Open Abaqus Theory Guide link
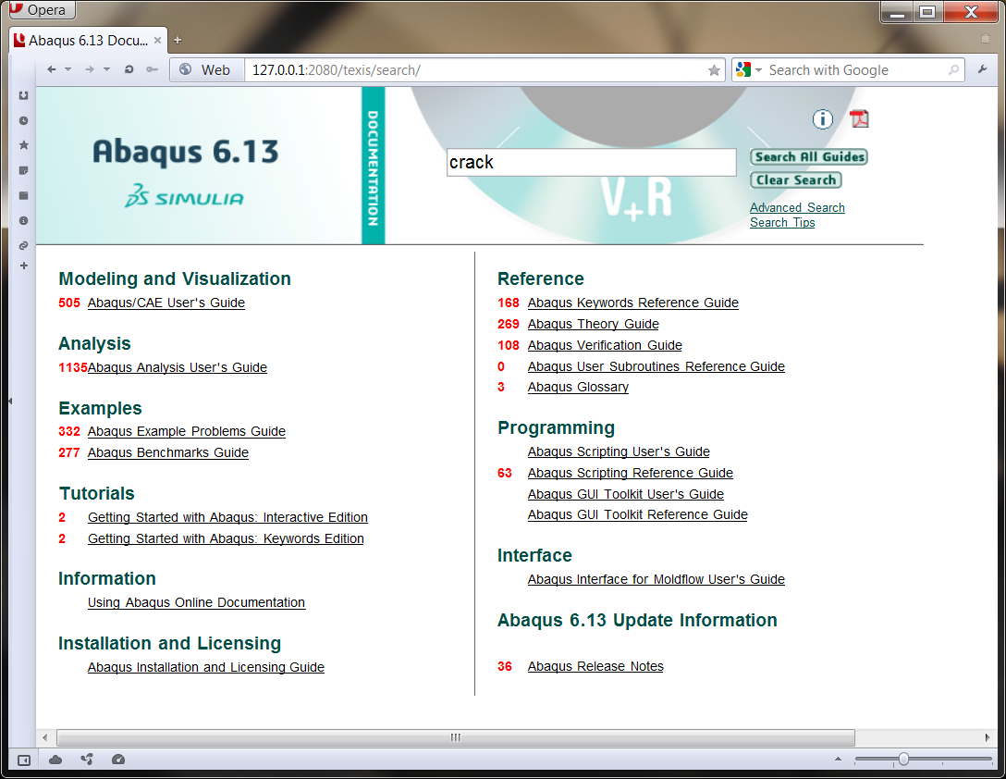 point(594,325)
